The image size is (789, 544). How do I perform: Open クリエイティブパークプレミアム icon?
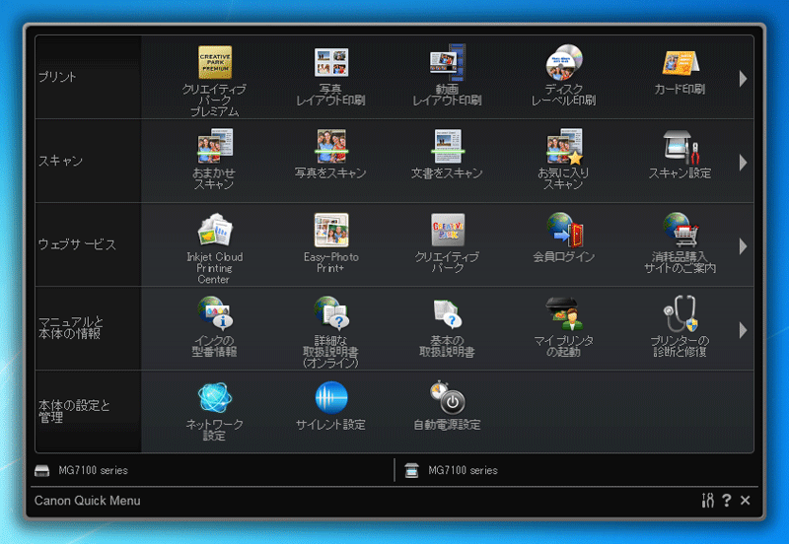[215, 63]
